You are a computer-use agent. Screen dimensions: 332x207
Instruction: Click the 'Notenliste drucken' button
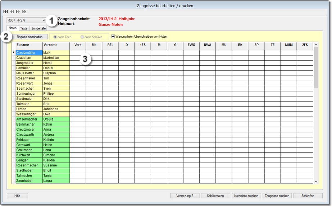(246, 196)
